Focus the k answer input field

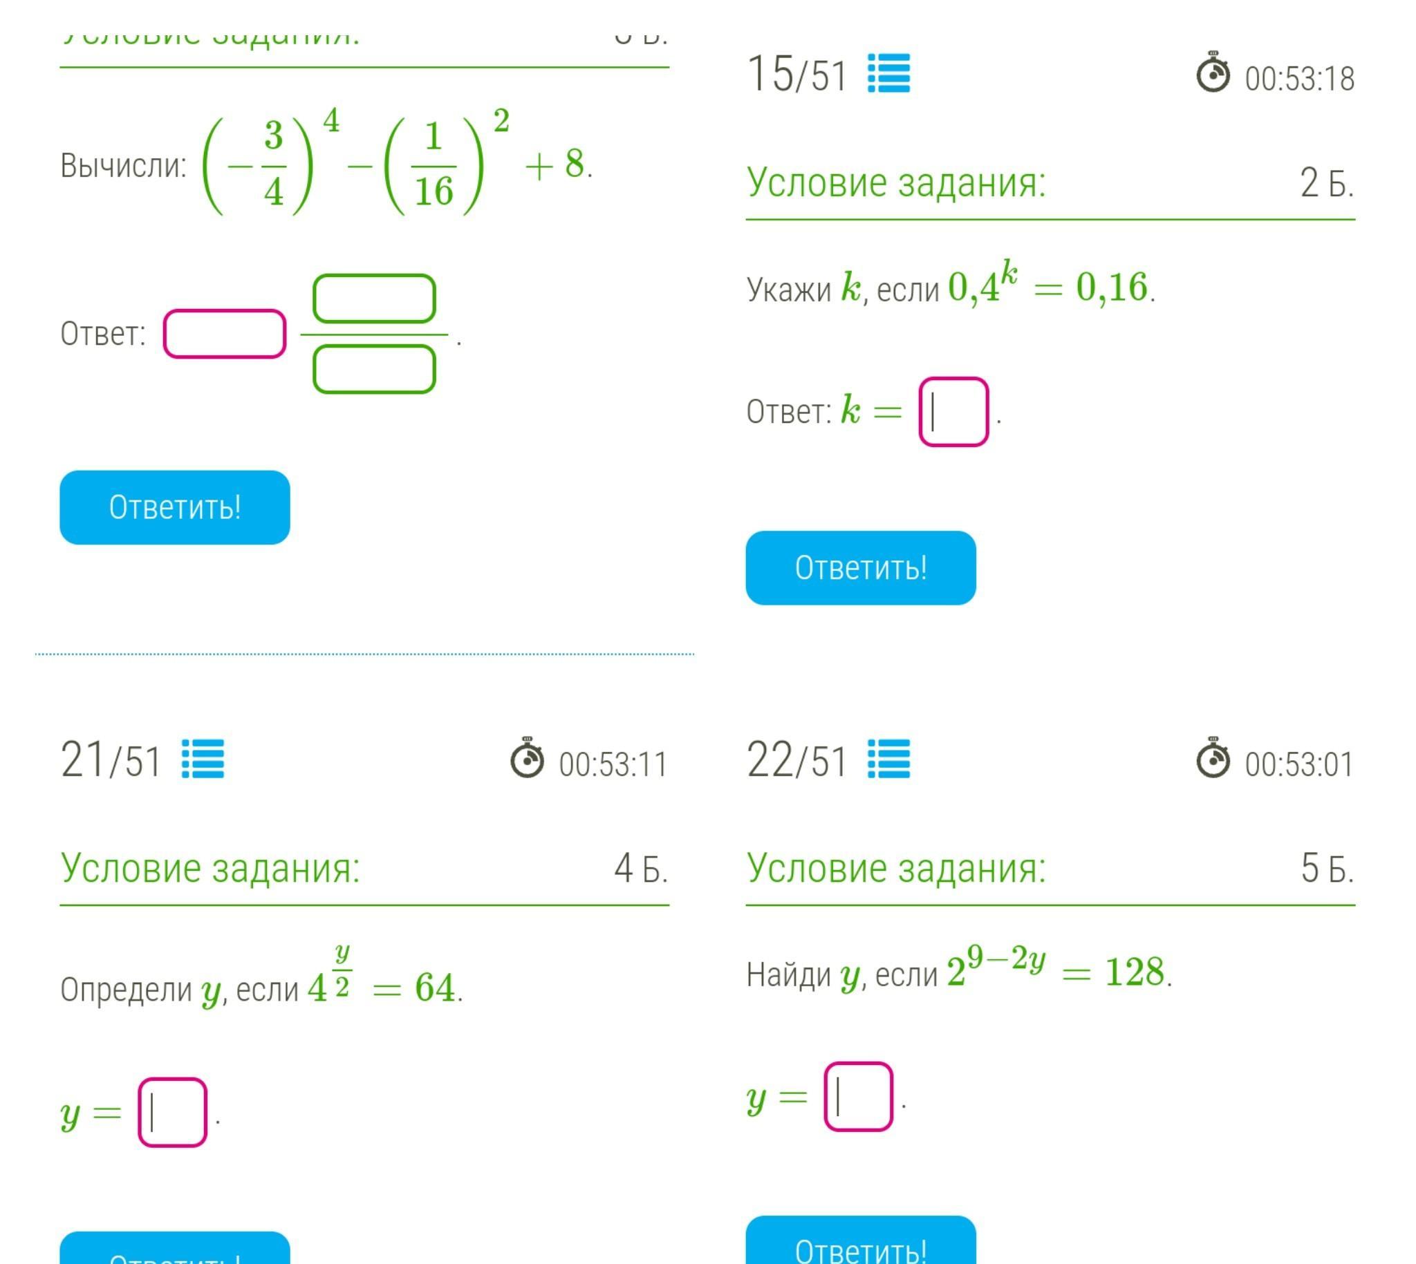coord(953,412)
